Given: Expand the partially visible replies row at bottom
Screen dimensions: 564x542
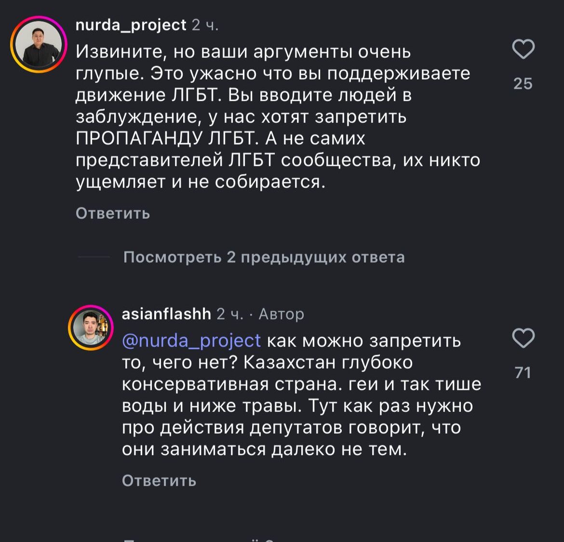Looking at the screenshot, I should tap(202, 539).
